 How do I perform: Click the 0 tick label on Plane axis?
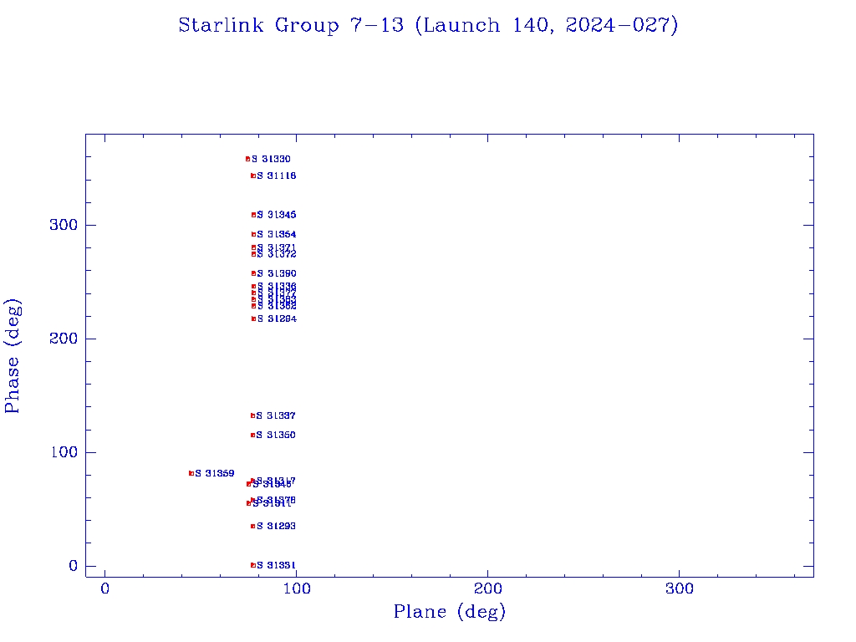[104, 588]
